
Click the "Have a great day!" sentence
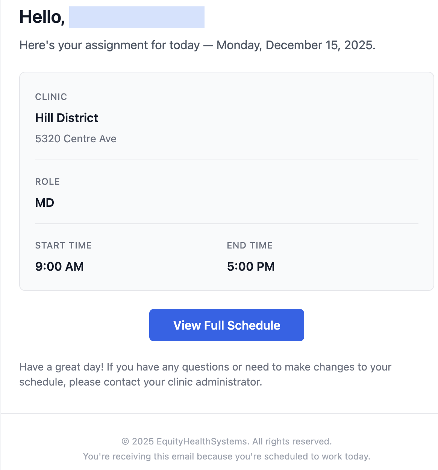pyautogui.click(x=61, y=367)
